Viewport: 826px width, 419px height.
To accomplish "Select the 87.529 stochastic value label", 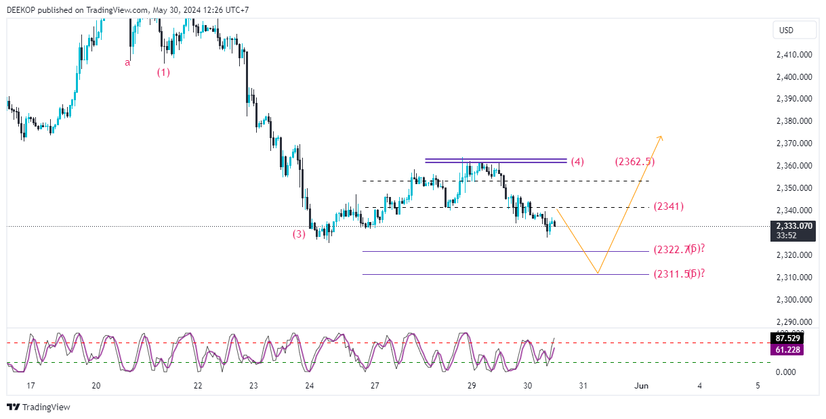I will click(x=787, y=338).
